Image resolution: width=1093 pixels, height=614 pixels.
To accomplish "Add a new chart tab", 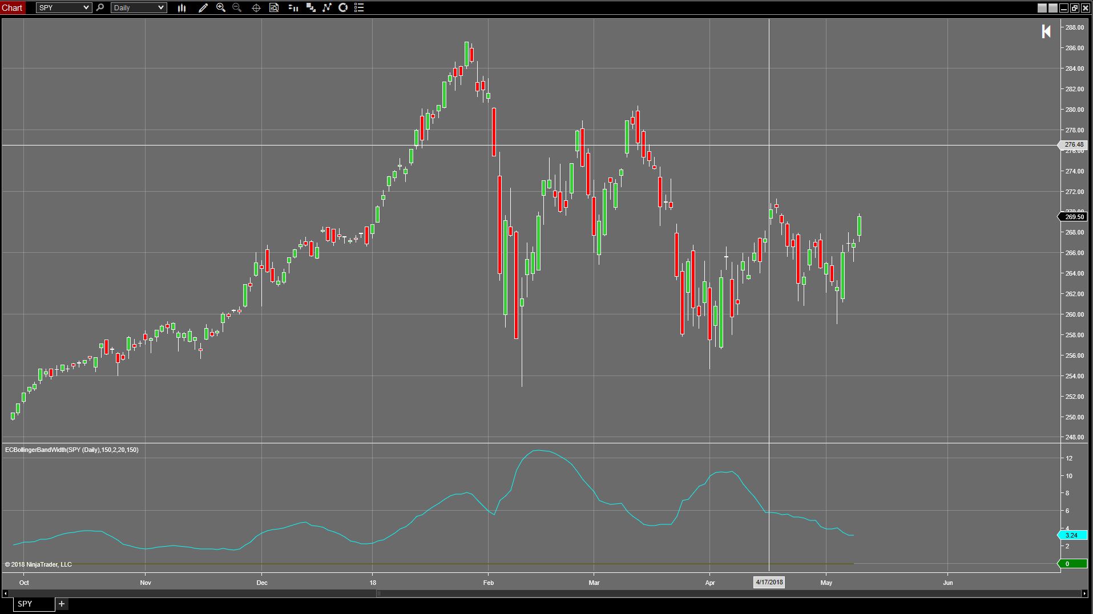I will 62,604.
